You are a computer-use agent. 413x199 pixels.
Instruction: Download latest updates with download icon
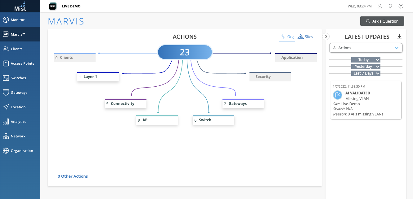pos(399,37)
